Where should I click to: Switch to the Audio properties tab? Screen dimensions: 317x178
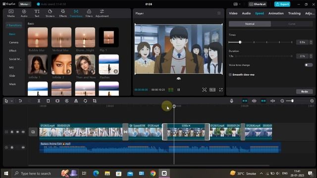pyautogui.click(x=246, y=13)
